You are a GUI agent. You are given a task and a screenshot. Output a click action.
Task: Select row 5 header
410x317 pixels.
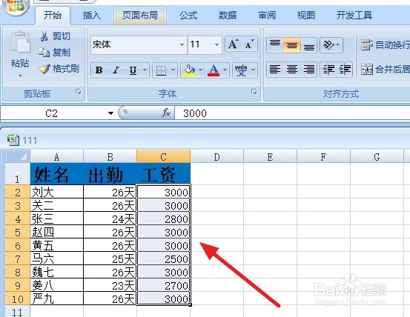point(18,232)
